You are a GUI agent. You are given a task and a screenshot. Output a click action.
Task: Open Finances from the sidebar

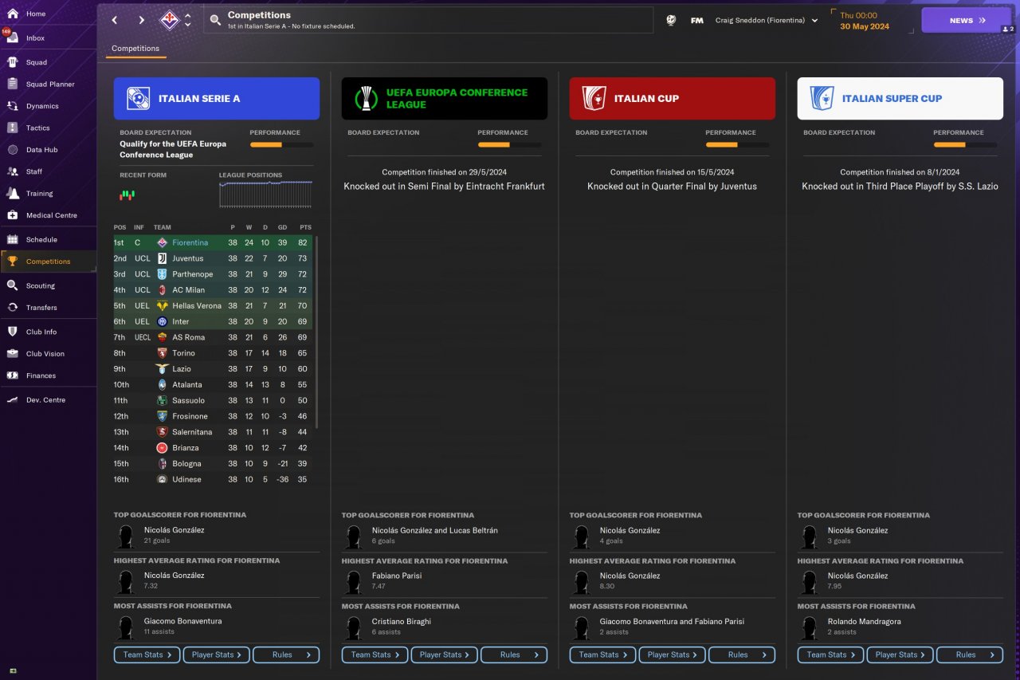click(48, 375)
